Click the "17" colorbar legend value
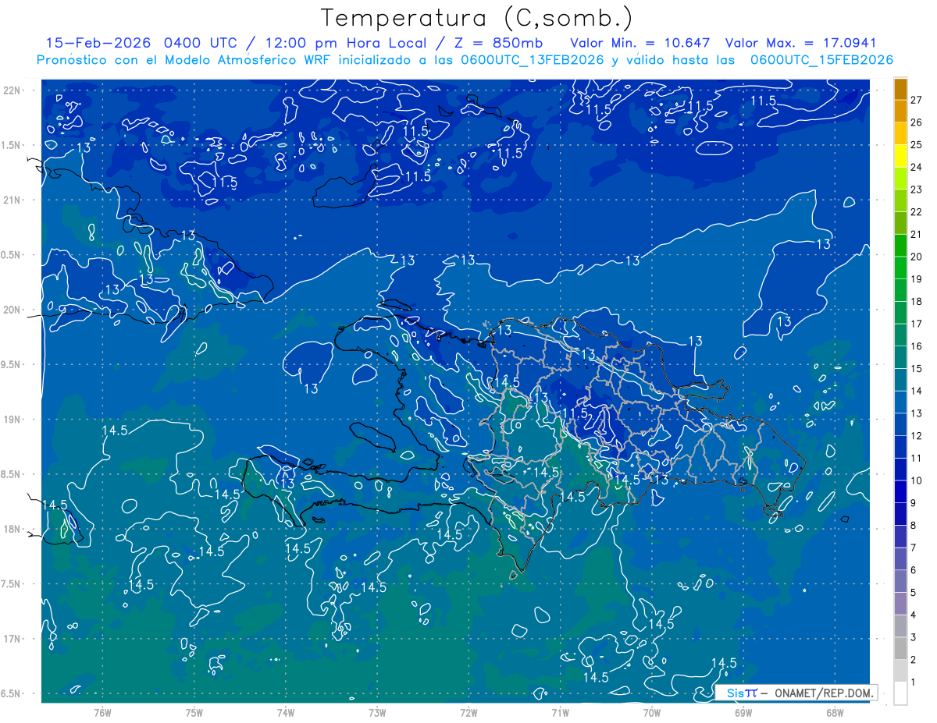 (x=917, y=324)
